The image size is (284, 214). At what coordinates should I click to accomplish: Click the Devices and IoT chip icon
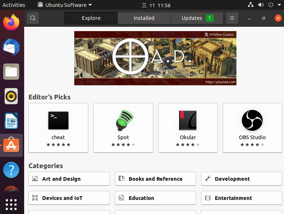[x=35, y=198]
